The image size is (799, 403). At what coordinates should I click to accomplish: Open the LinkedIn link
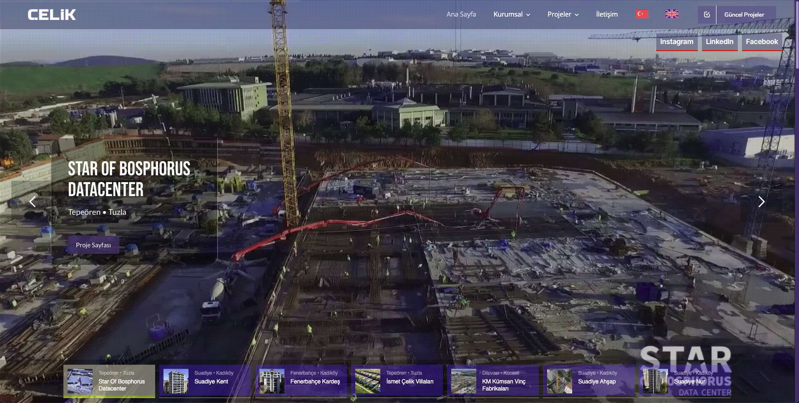719,42
